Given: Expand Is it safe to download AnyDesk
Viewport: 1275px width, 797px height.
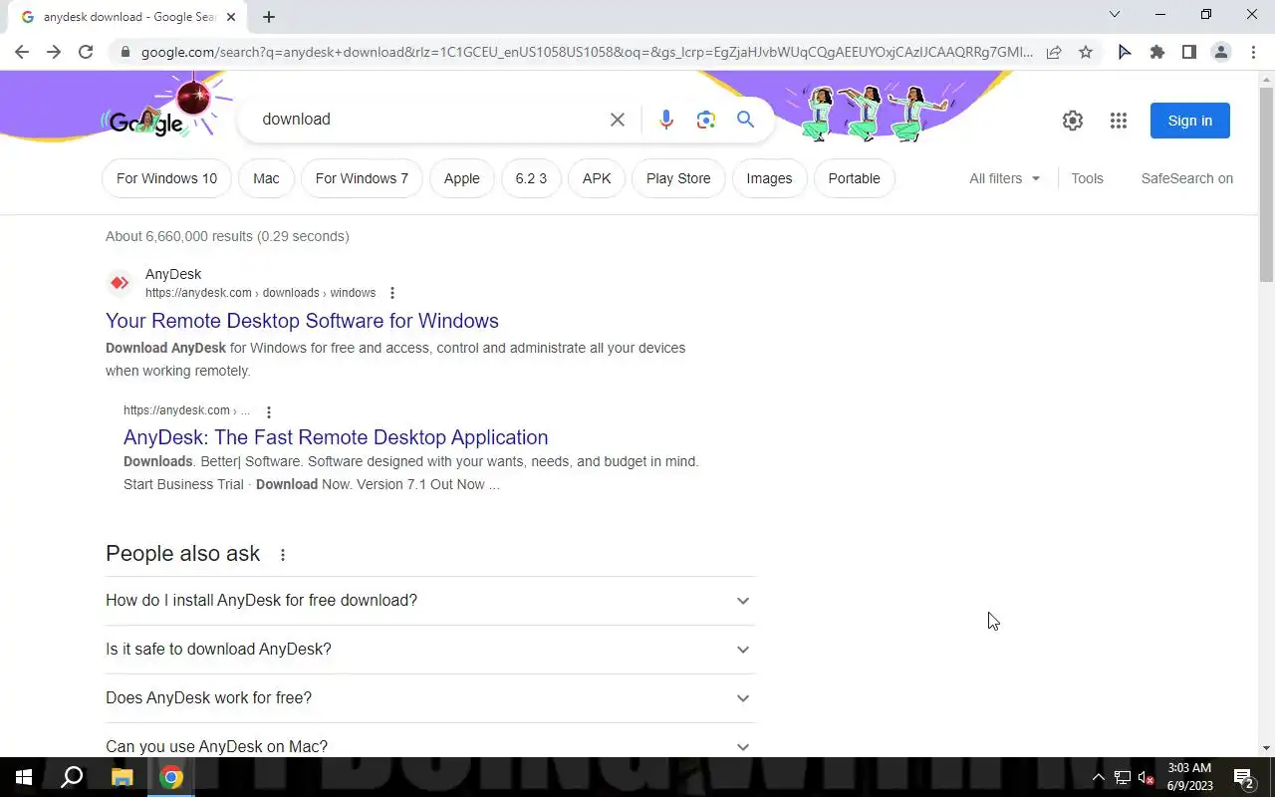Looking at the screenshot, I should click(x=430, y=650).
